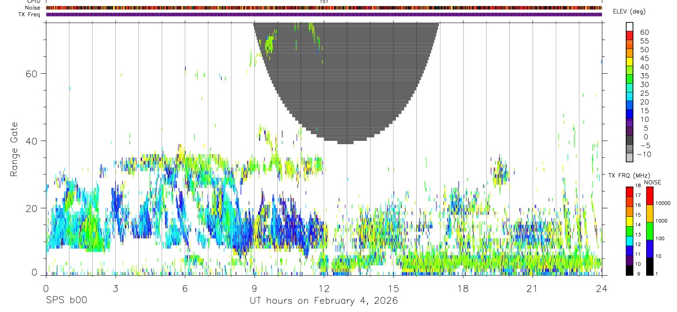This screenshot has width=677, height=312.
Task: Click ELEV colorbar label '50'
Action: pos(644,50)
